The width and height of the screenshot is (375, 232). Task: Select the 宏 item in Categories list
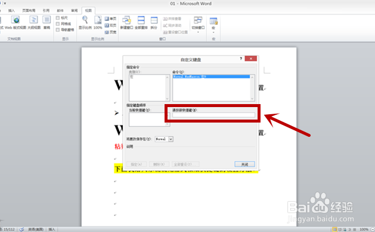[131, 77]
